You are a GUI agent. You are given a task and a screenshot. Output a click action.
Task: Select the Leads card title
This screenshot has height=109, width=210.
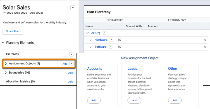[132, 69]
